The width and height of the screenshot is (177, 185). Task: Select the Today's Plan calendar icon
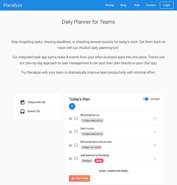[x=22, y=102]
